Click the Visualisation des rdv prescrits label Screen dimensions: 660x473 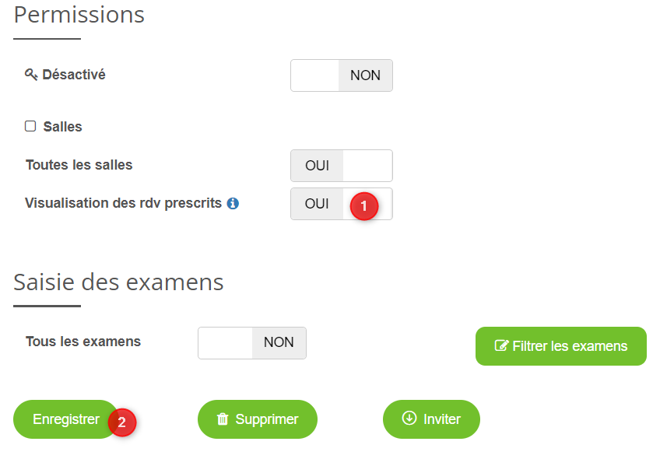123,203
